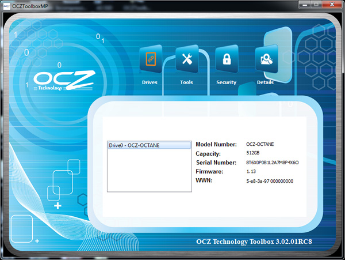Click OCZ Technology Toolbox 3.02.01RC8 version text
This screenshot has height=260, width=345.
point(254,242)
